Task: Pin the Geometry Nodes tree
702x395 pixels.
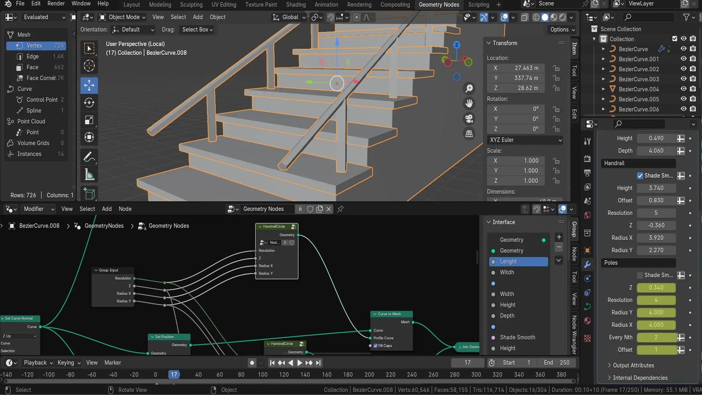Action: 340,209
